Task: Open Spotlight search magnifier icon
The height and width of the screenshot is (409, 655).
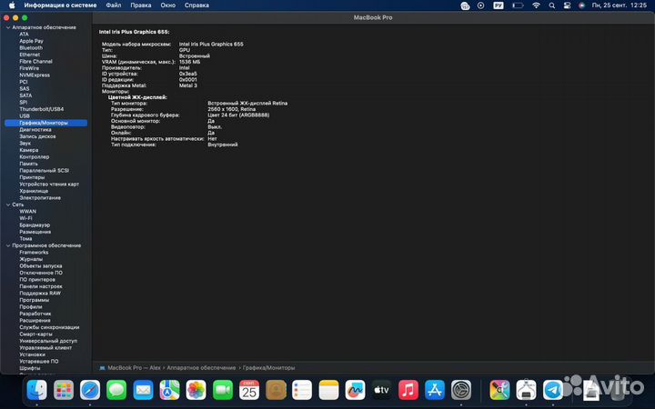Action: (x=552, y=5)
